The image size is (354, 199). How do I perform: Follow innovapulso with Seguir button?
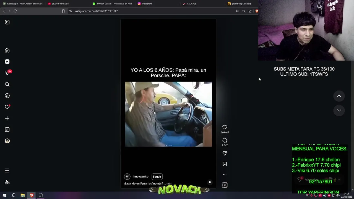pyautogui.click(x=157, y=177)
